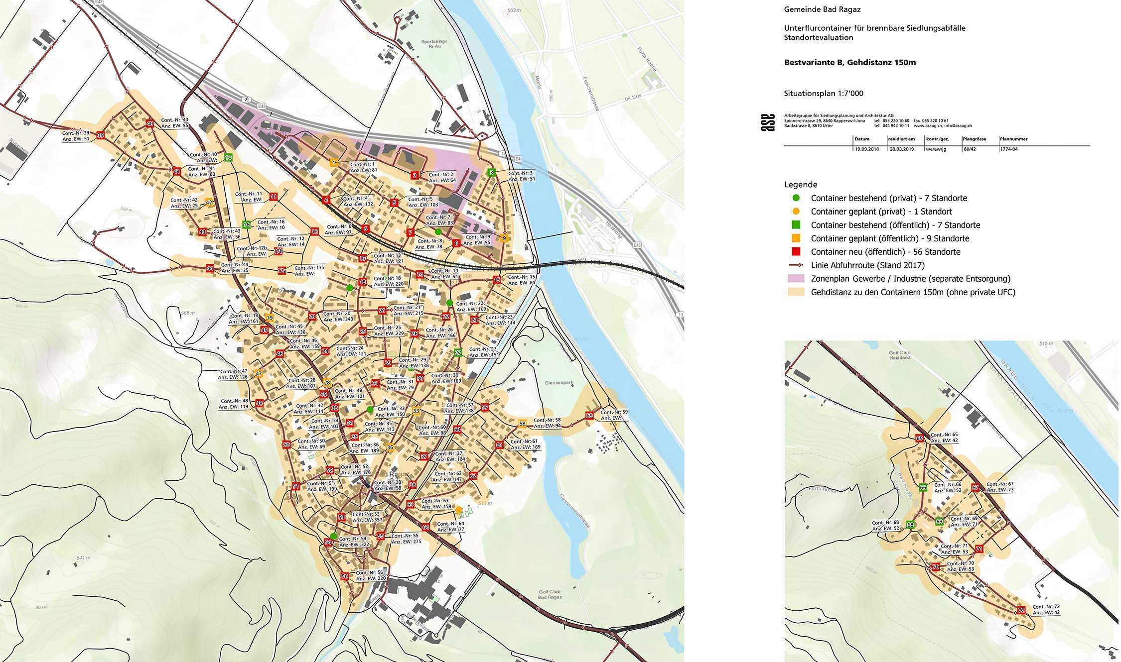Click 'Plannummer' value 1774-04 in table
The width and height of the screenshot is (1121, 662).
click(x=1009, y=149)
